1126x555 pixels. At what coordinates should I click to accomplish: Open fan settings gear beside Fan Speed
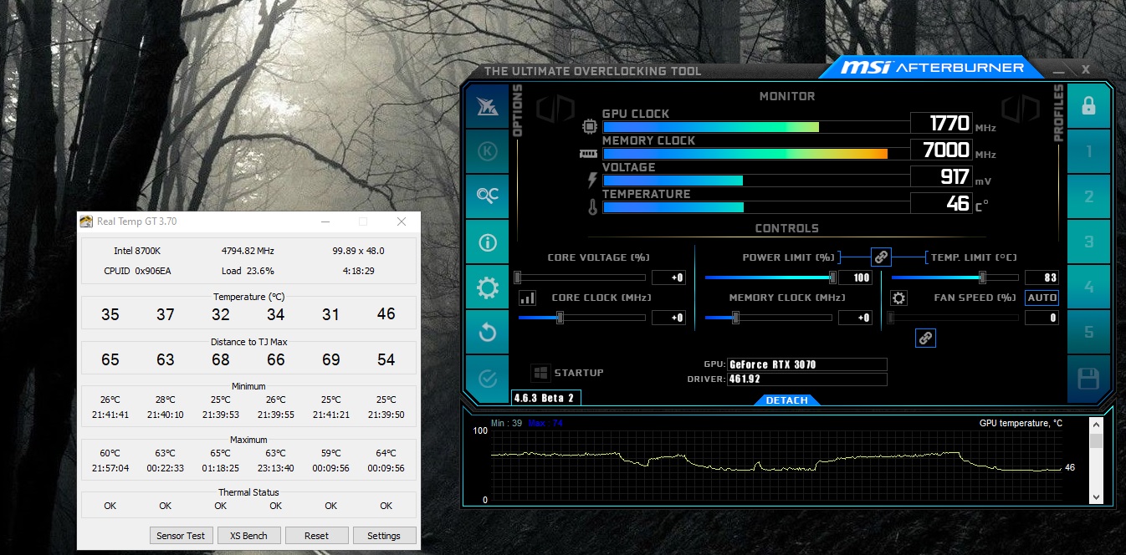[898, 298]
